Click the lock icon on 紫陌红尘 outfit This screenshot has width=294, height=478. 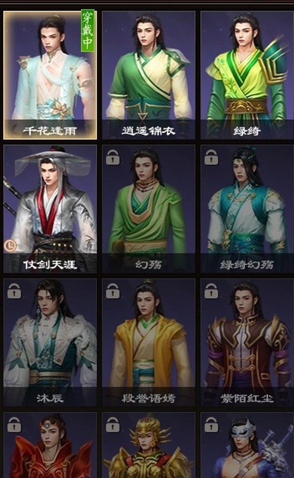[x=211, y=291]
